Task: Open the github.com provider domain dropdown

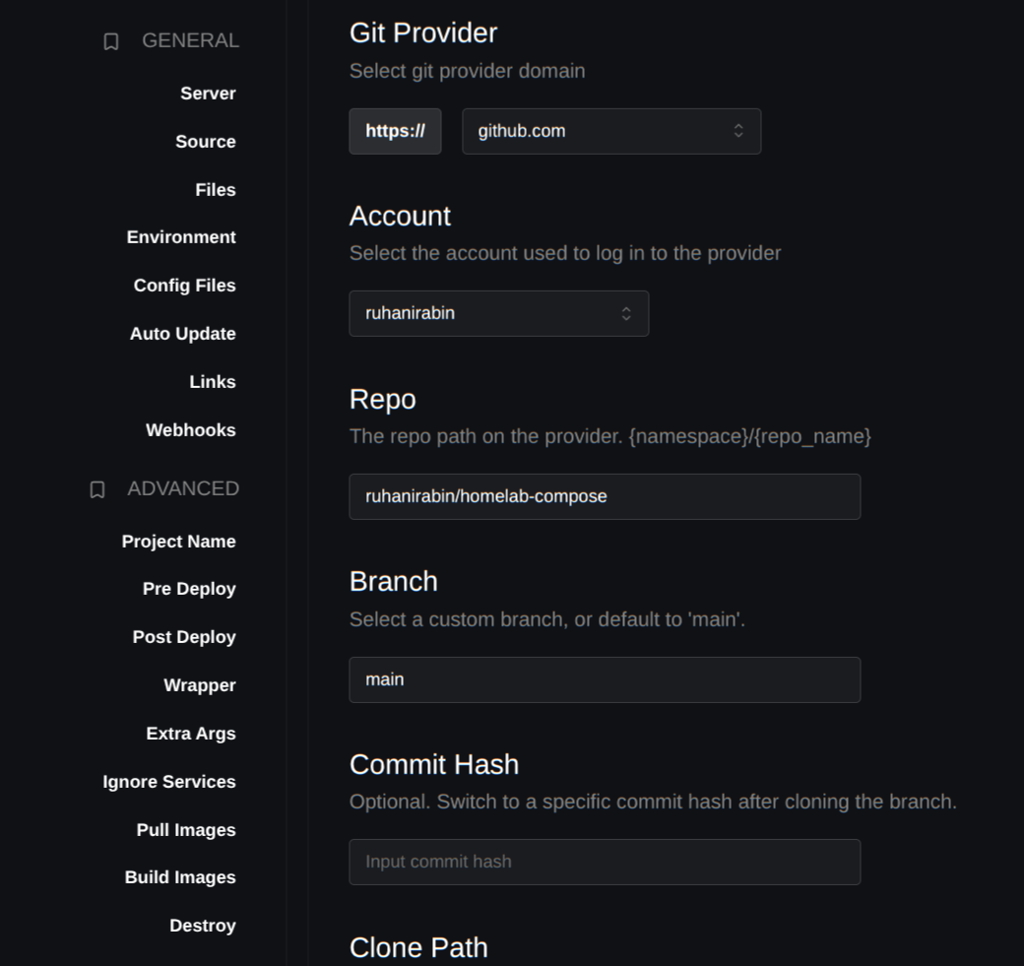Action: click(x=611, y=131)
